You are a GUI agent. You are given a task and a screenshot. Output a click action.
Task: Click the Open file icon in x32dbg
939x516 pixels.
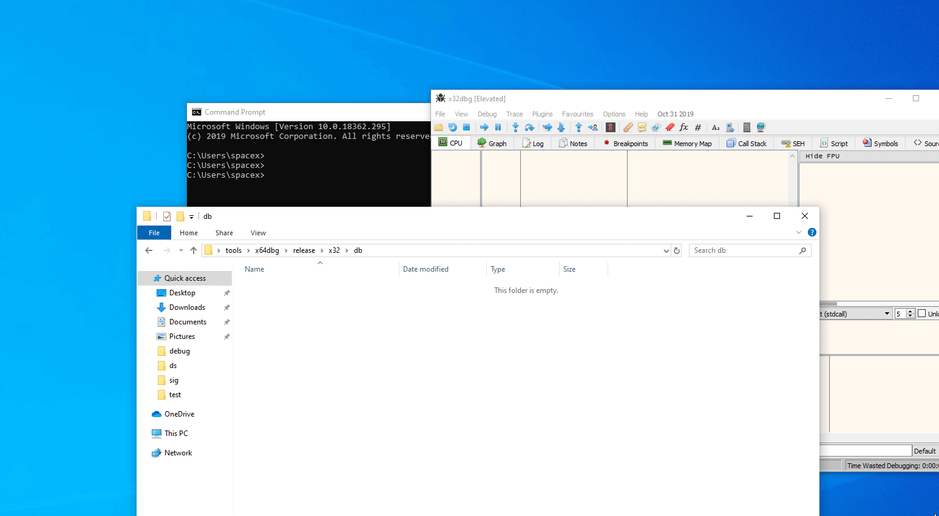coord(438,127)
